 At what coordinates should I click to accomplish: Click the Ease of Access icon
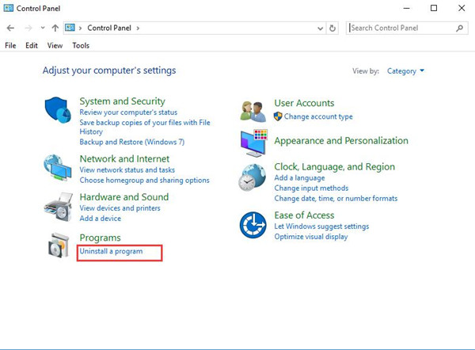[x=253, y=226]
